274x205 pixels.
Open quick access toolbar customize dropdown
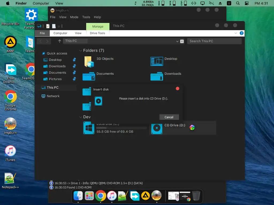pos(59,26)
